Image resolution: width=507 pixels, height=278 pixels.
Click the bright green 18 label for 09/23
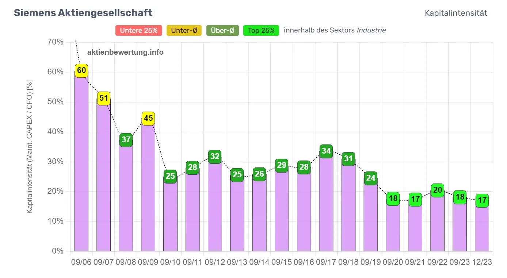[460, 197]
